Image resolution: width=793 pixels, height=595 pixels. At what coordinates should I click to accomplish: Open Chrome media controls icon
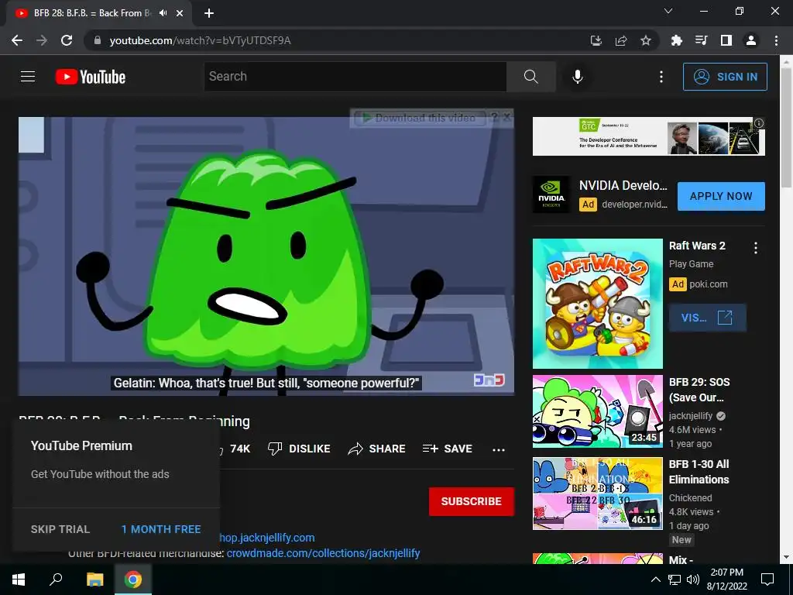click(x=702, y=40)
